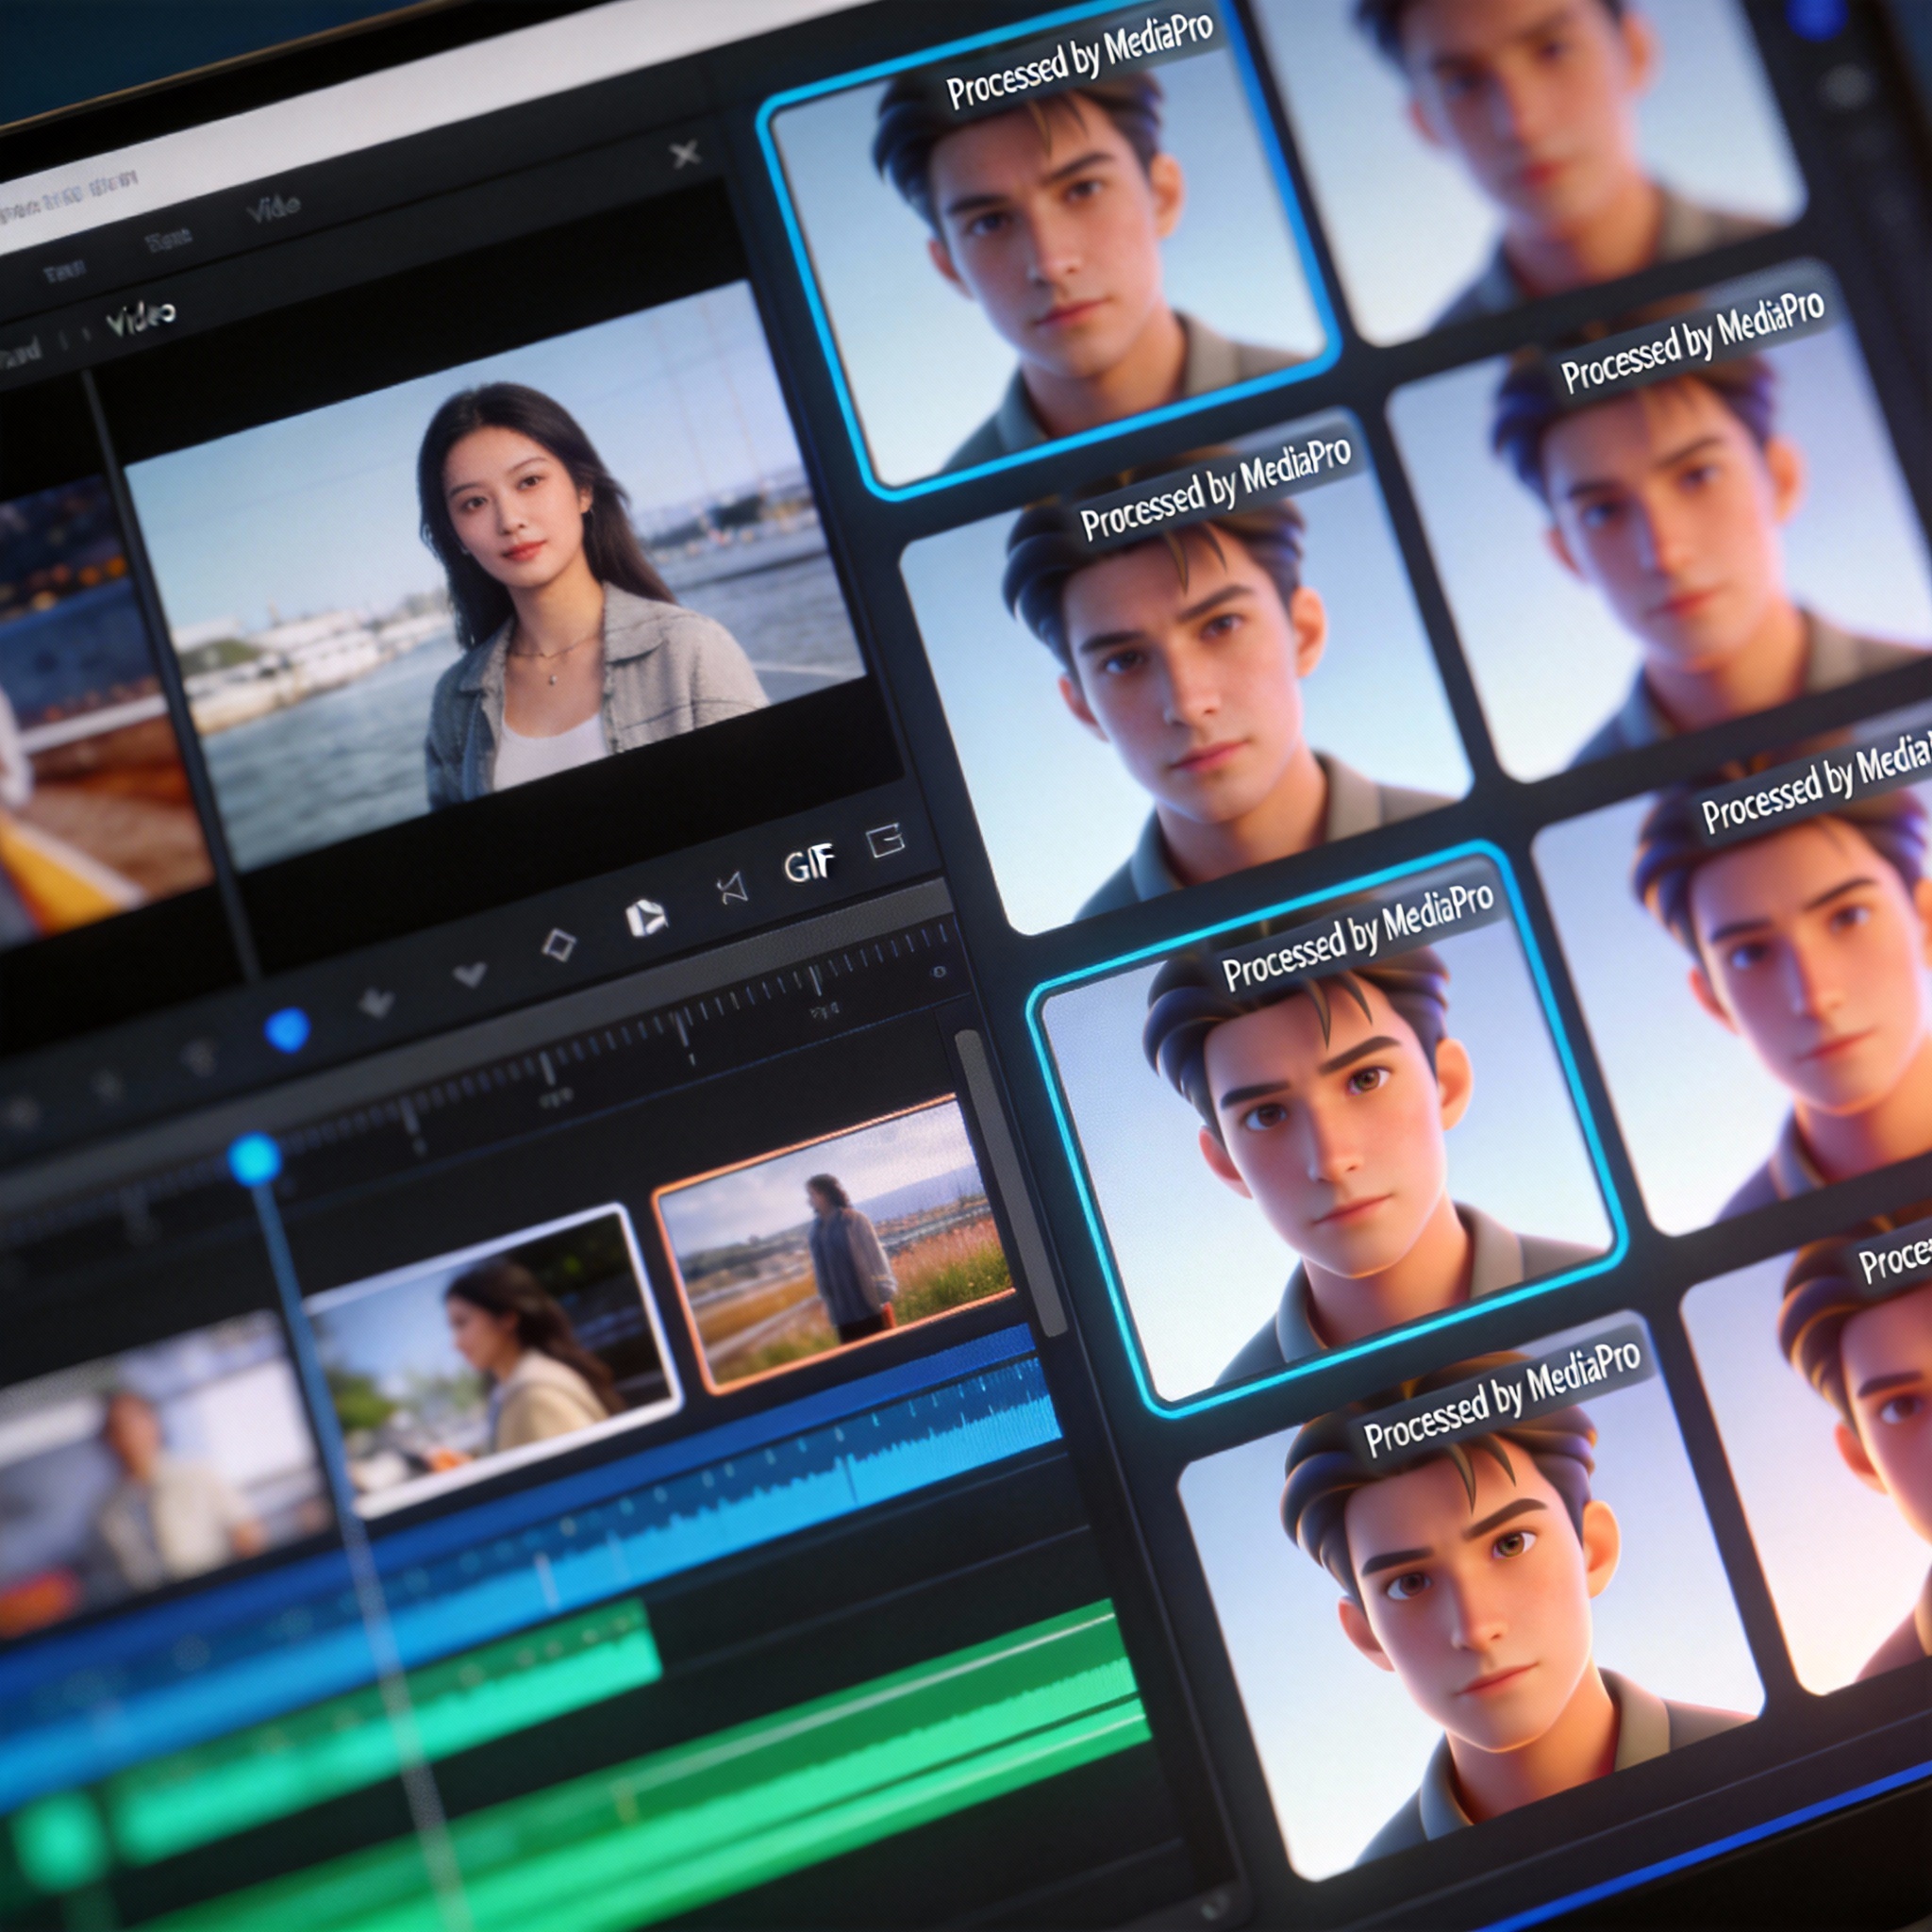The width and height of the screenshot is (1932, 1932).
Task: Click the brighter downward chevron icon in toolbar
Action: (x=469, y=973)
